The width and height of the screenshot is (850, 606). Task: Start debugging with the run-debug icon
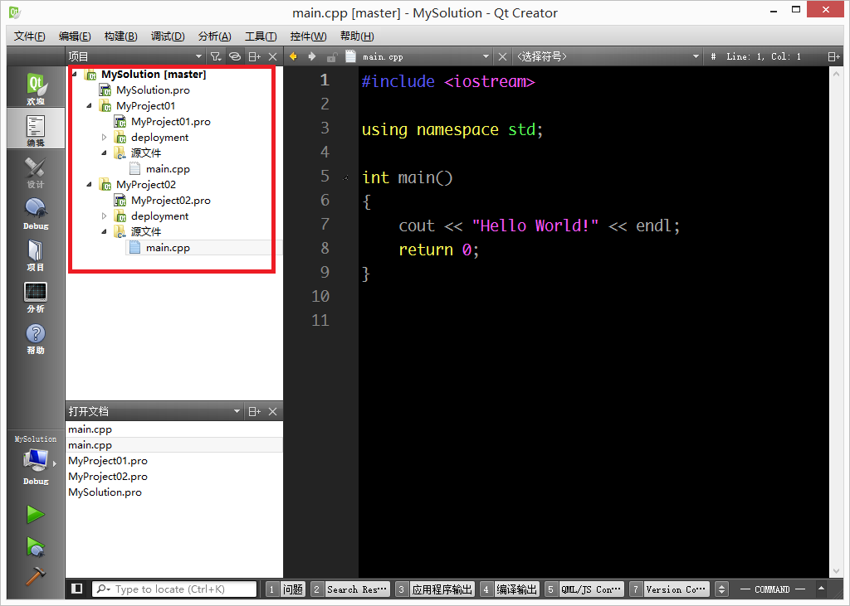tap(36, 545)
